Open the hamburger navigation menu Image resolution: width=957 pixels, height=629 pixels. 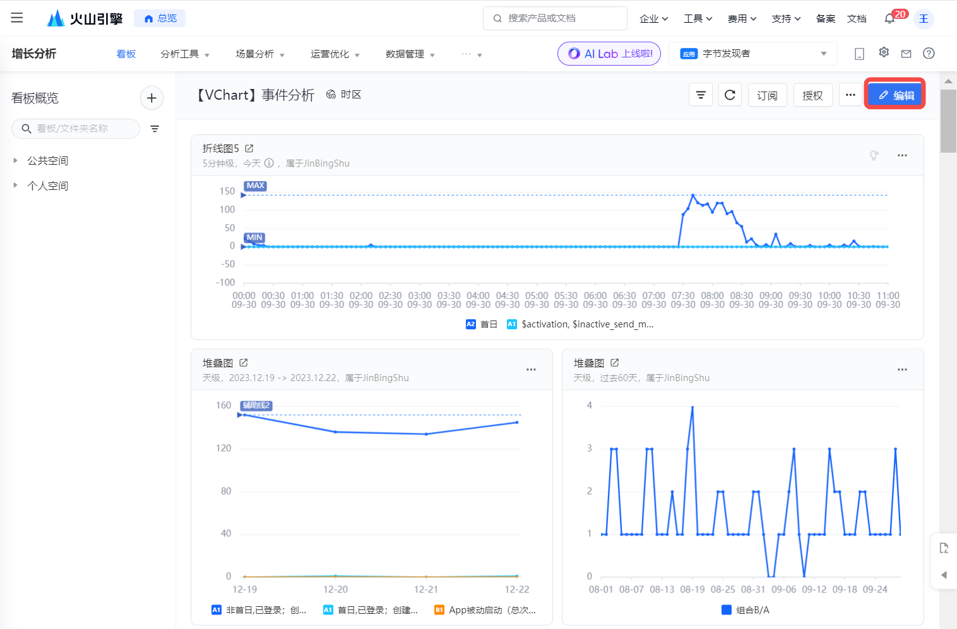(x=17, y=18)
